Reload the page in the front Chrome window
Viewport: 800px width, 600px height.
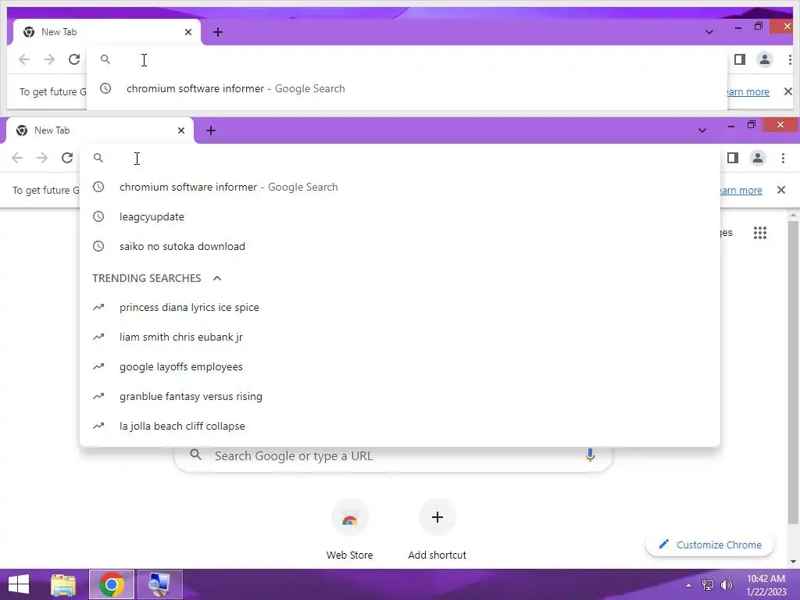click(67, 158)
